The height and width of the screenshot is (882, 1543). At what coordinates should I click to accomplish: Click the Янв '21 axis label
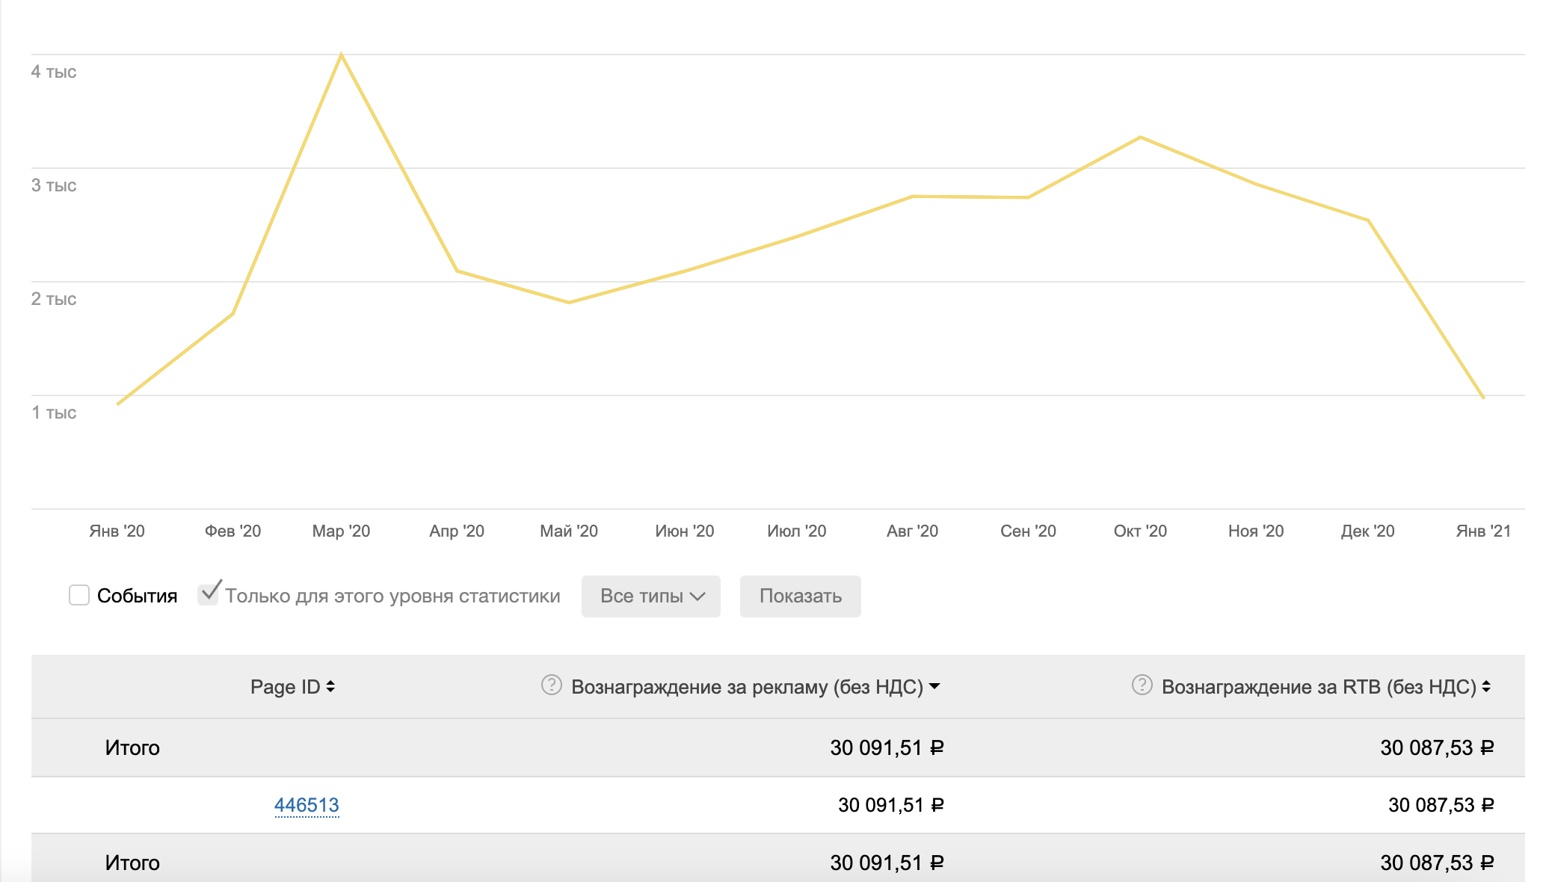[1483, 531]
